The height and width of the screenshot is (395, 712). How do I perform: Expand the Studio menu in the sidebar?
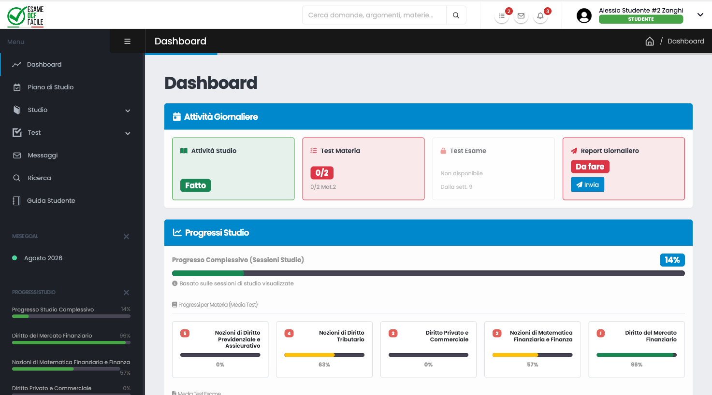(x=127, y=110)
